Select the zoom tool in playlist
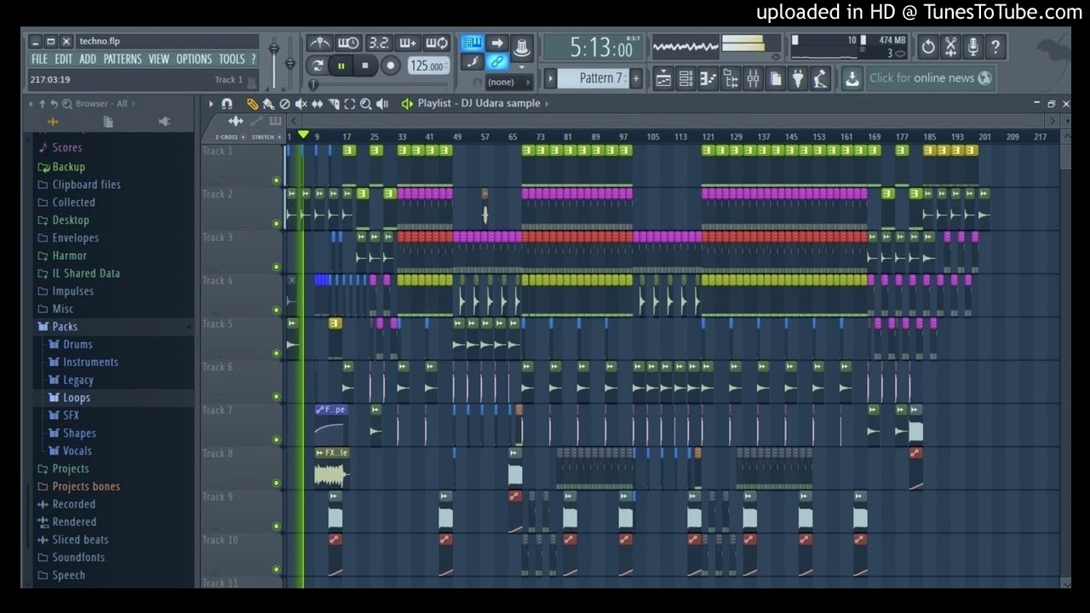The height and width of the screenshot is (613, 1090). coord(365,104)
